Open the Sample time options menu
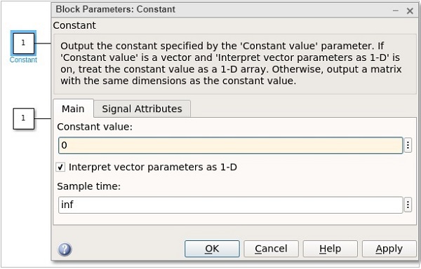The width and height of the screenshot is (421, 269). tap(408, 205)
